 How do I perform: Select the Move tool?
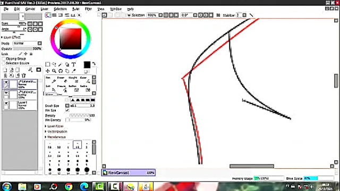coord(48,71)
